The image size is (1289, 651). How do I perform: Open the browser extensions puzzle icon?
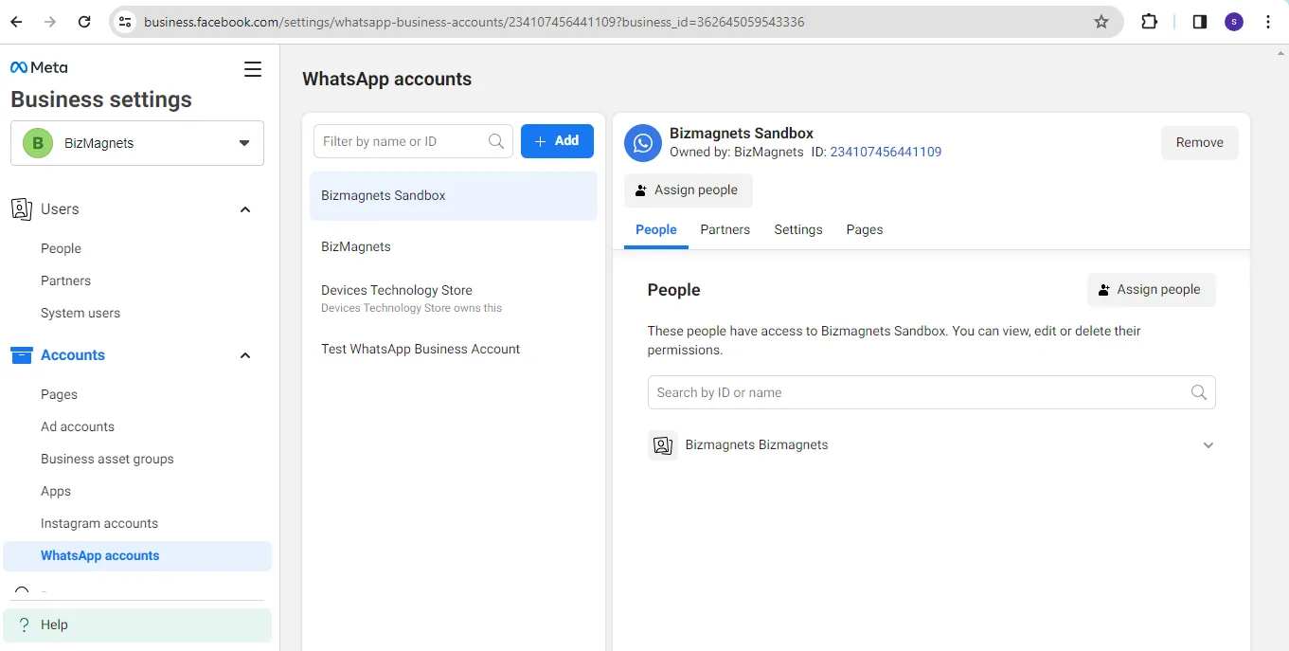[1150, 22]
